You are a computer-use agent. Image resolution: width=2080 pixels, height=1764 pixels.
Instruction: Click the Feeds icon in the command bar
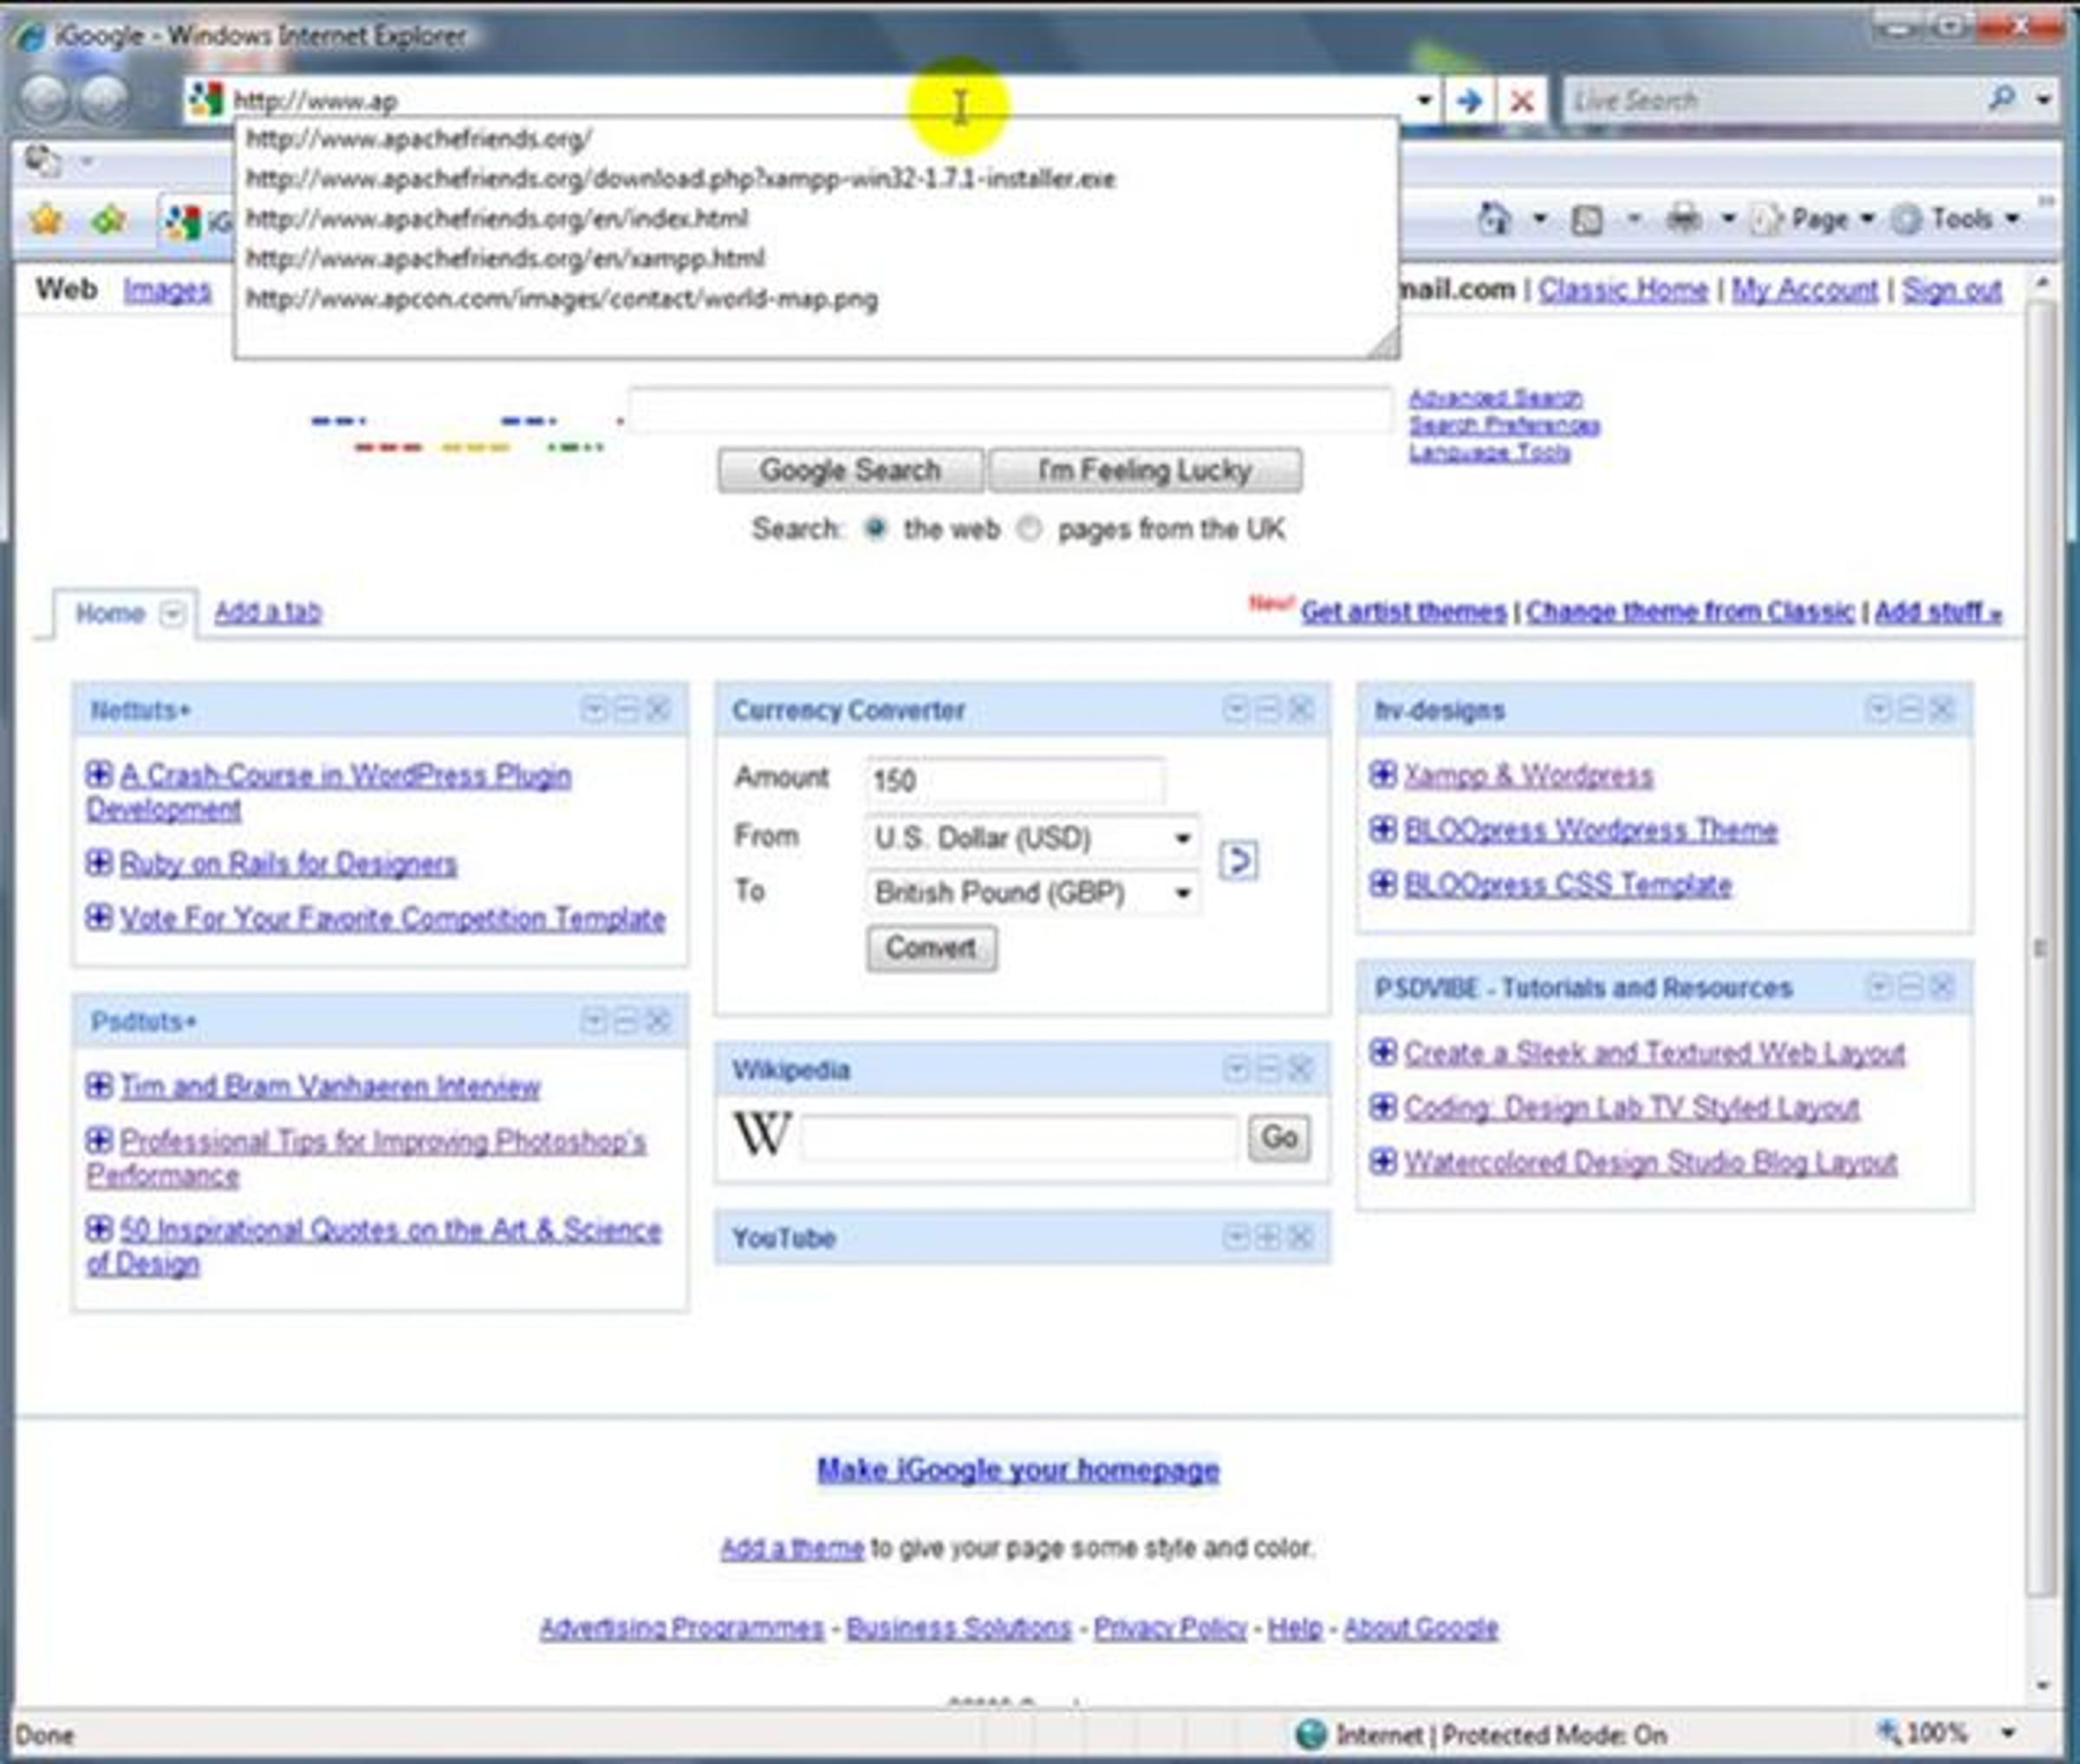(1588, 220)
